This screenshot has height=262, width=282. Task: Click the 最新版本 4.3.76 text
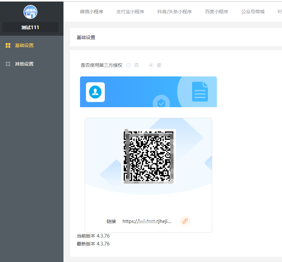(93, 244)
